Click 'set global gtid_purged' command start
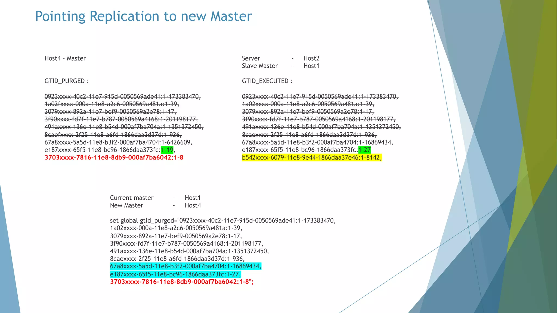Screen dimensions: 557x313 (x=143, y=221)
